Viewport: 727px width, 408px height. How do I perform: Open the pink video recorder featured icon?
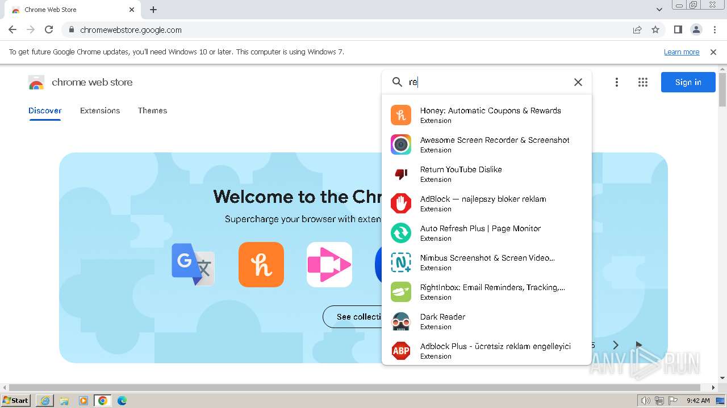329,265
